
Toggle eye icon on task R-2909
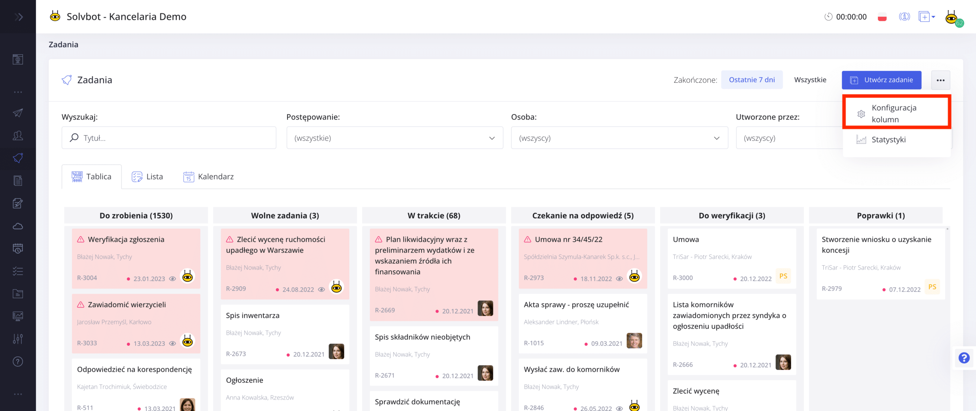coord(321,289)
